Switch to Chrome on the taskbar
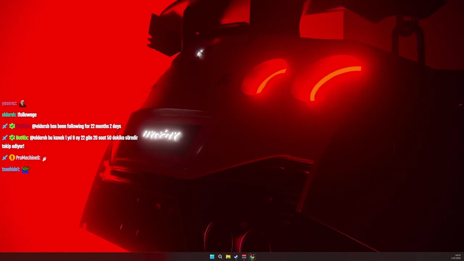Image resolution: width=464 pixels, height=261 pixels. pos(252,257)
